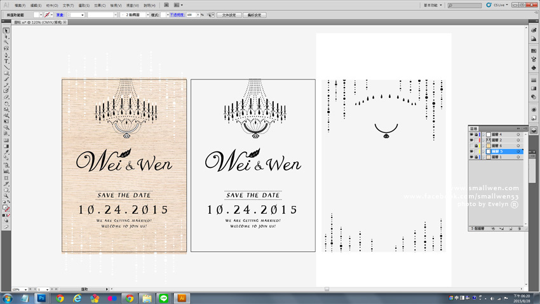Image resolution: width=540 pixels, height=304 pixels.
Task: Click the 偏好設定 button
Action: [255, 15]
